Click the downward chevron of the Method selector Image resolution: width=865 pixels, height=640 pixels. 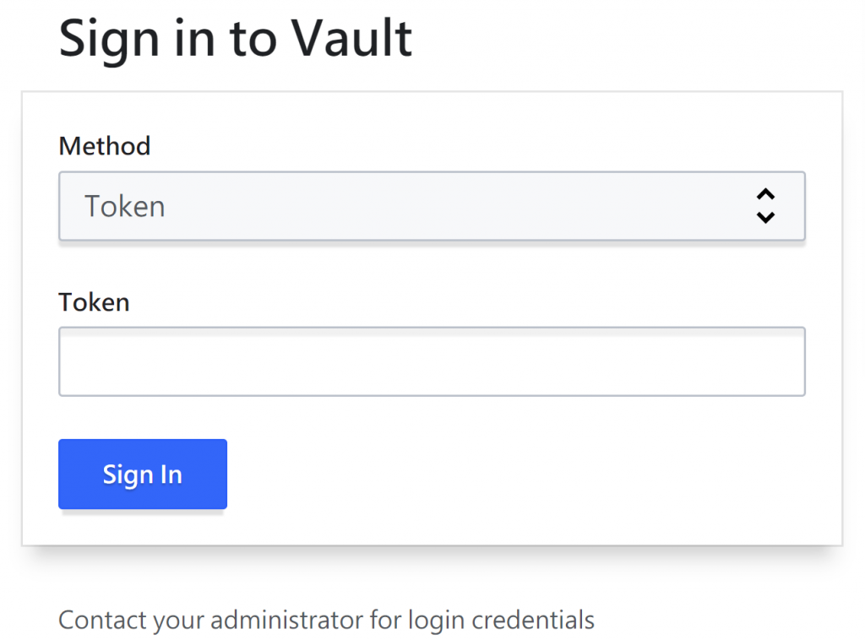tap(765, 218)
